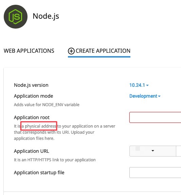Click the plus circle icon beside Create Application
This screenshot has height=195, width=181.
pyautogui.click(x=71, y=51)
